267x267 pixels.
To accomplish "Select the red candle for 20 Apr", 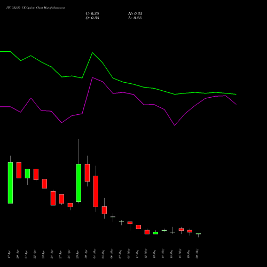I will click(19, 170).
